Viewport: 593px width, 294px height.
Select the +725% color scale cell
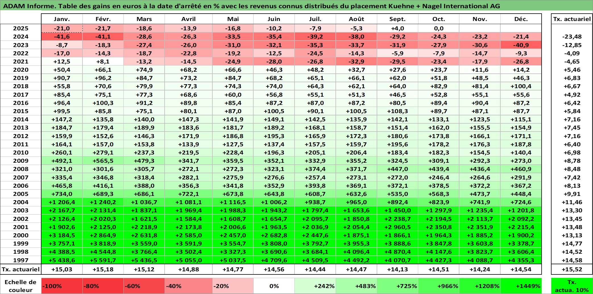point(398,286)
